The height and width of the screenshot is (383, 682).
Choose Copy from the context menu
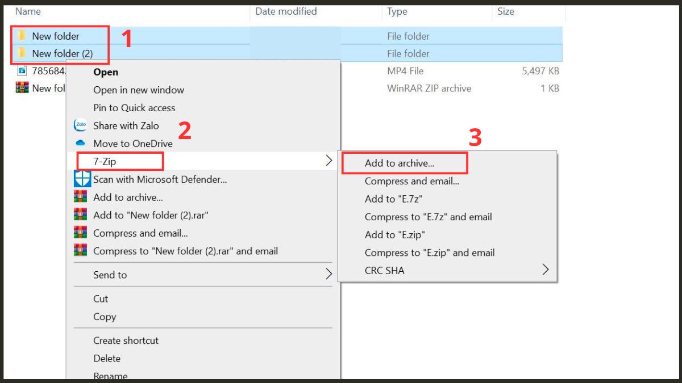pos(105,317)
